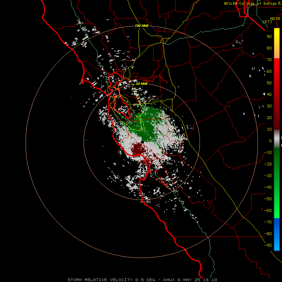Click the "60" positive legend value
Screen dimensions: 282x282
point(269,71)
